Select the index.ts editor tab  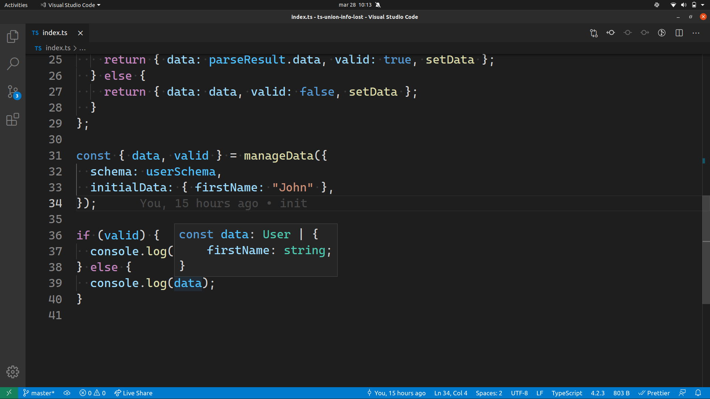[x=55, y=33]
